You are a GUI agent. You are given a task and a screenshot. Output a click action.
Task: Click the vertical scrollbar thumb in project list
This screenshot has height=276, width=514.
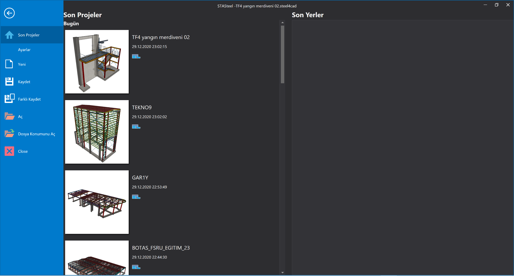tap(282, 54)
